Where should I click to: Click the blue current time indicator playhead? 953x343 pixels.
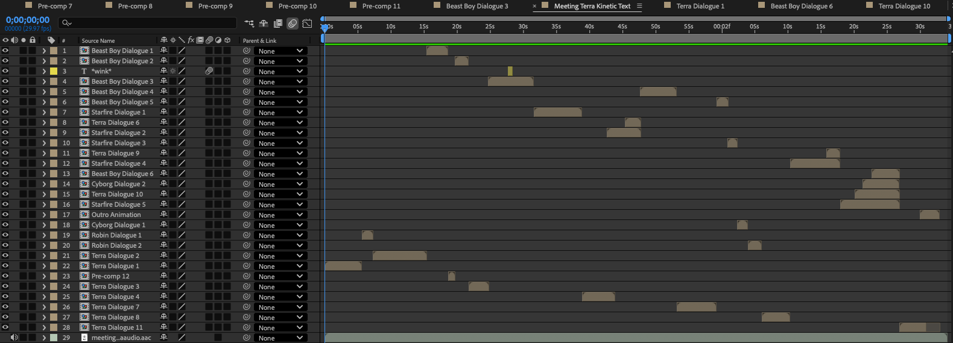(x=325, y=27)
